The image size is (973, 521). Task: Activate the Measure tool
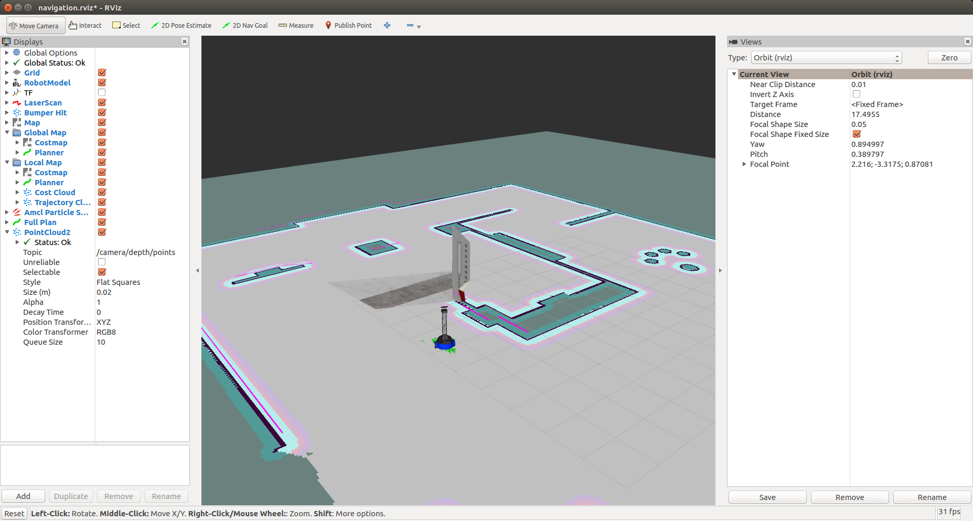coord(296,25)
